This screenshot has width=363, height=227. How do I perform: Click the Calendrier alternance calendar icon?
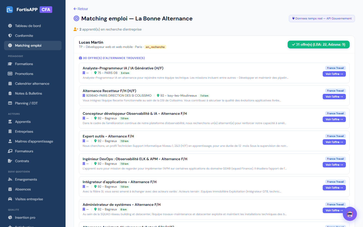(10, 83)
